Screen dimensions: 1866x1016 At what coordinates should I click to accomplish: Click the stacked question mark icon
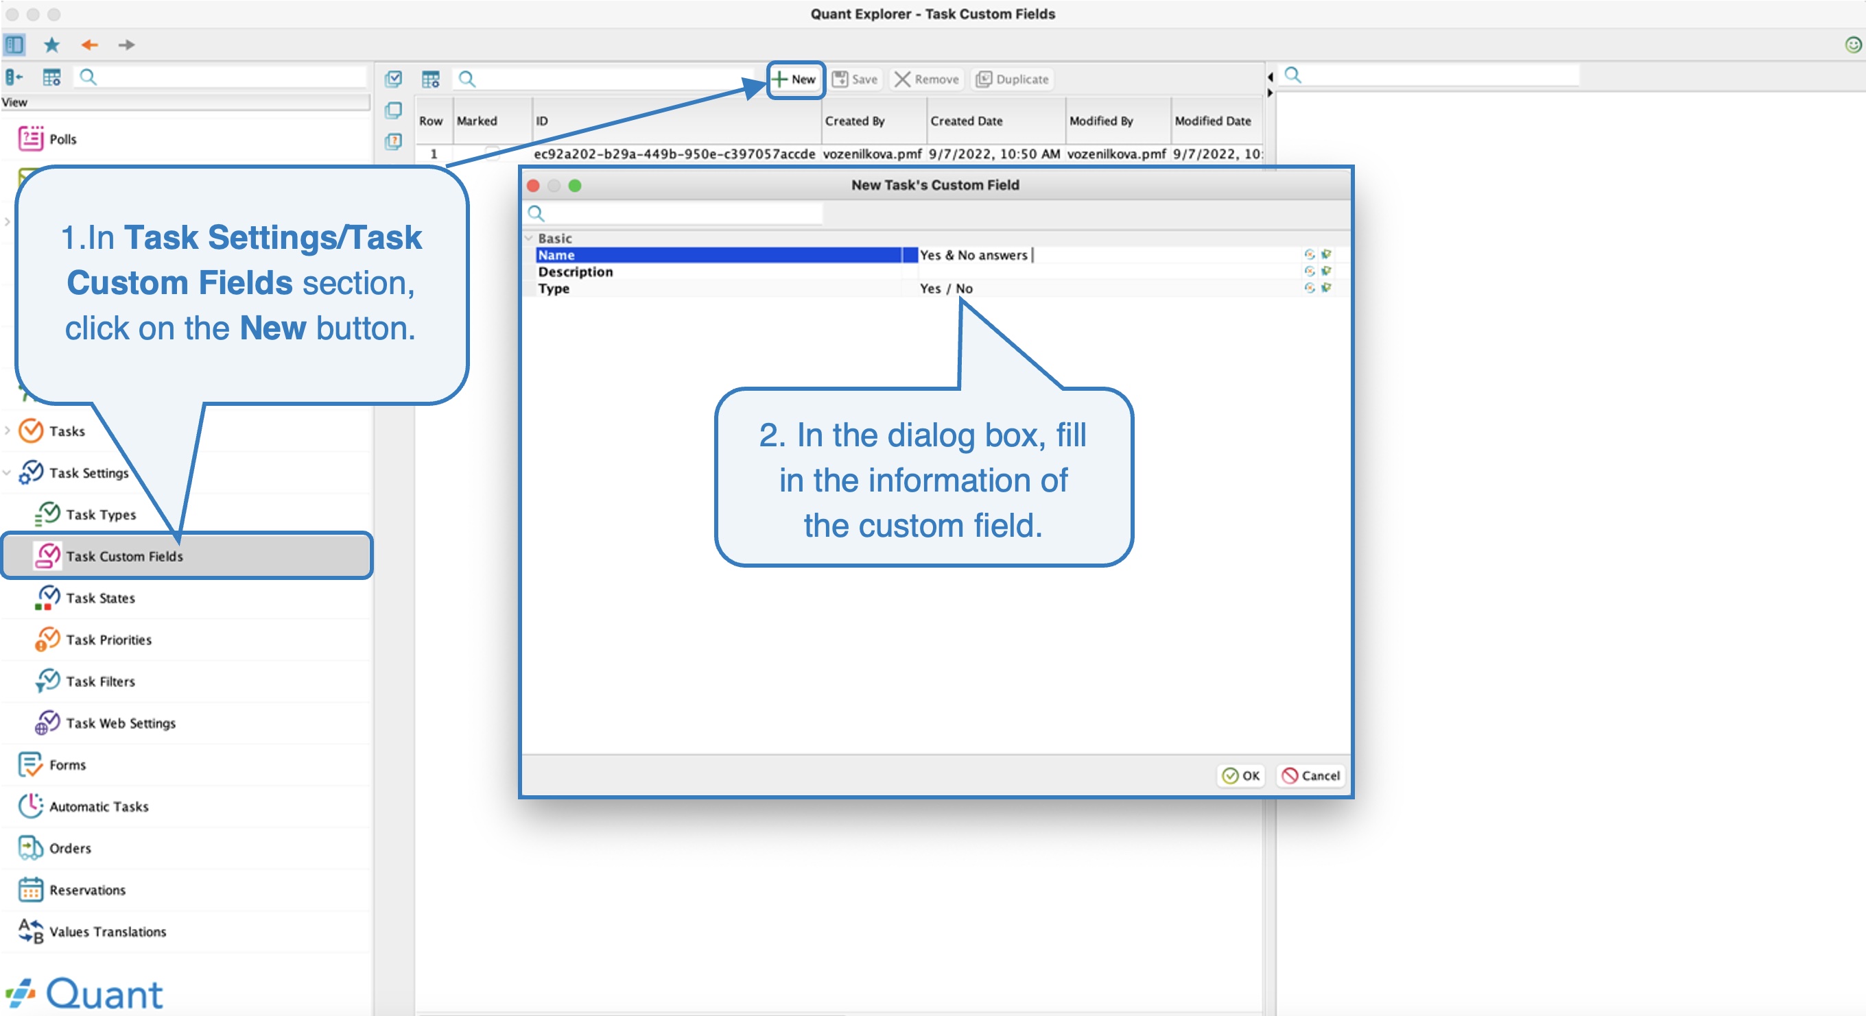click(x=393, y=141)
